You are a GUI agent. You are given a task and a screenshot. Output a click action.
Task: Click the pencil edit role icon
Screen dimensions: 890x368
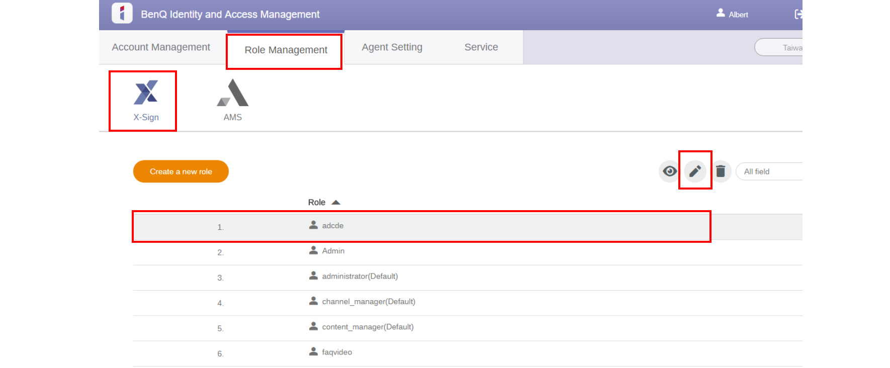tap(695, 171)
